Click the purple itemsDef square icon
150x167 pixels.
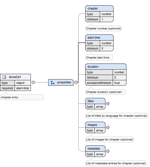click(x=4, y=77)
